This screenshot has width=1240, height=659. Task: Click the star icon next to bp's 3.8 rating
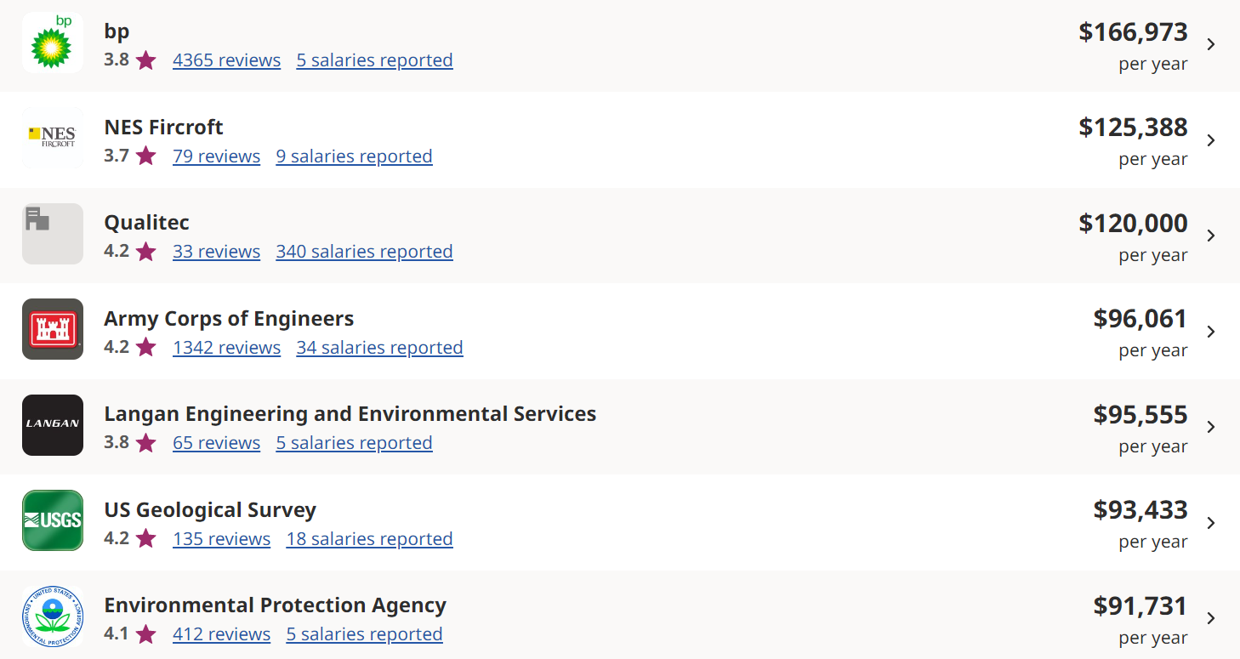(x=145, y=60)
